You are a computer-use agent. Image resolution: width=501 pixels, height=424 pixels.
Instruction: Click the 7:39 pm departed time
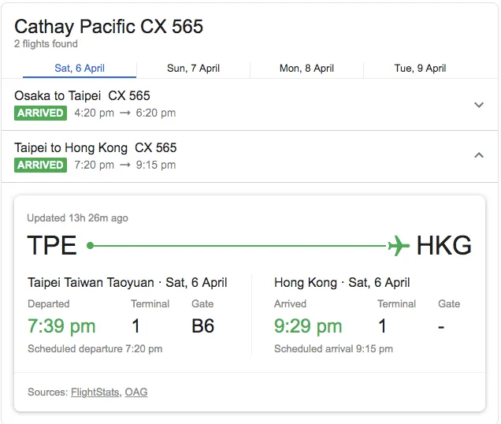coord(61,326)
